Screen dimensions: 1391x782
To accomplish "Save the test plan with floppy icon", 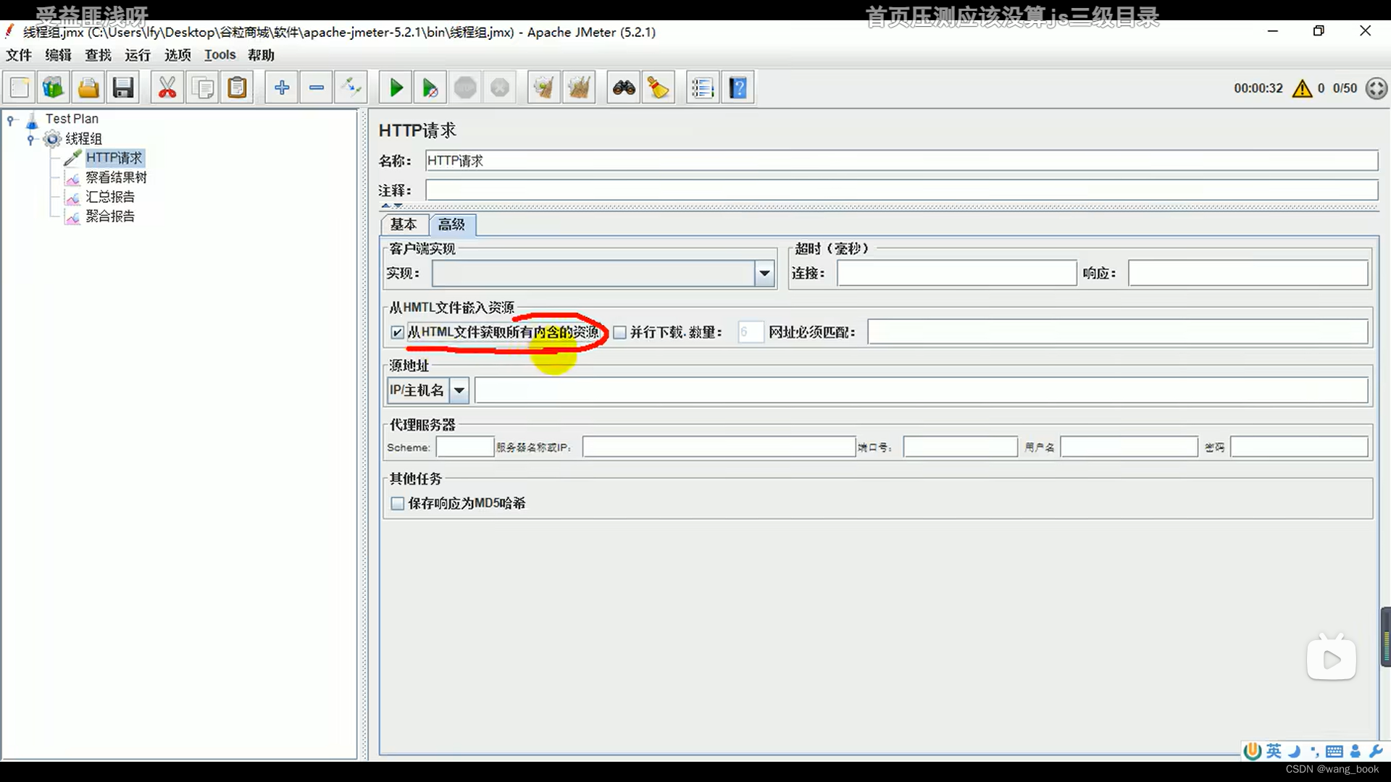I will tap(123, 88).
